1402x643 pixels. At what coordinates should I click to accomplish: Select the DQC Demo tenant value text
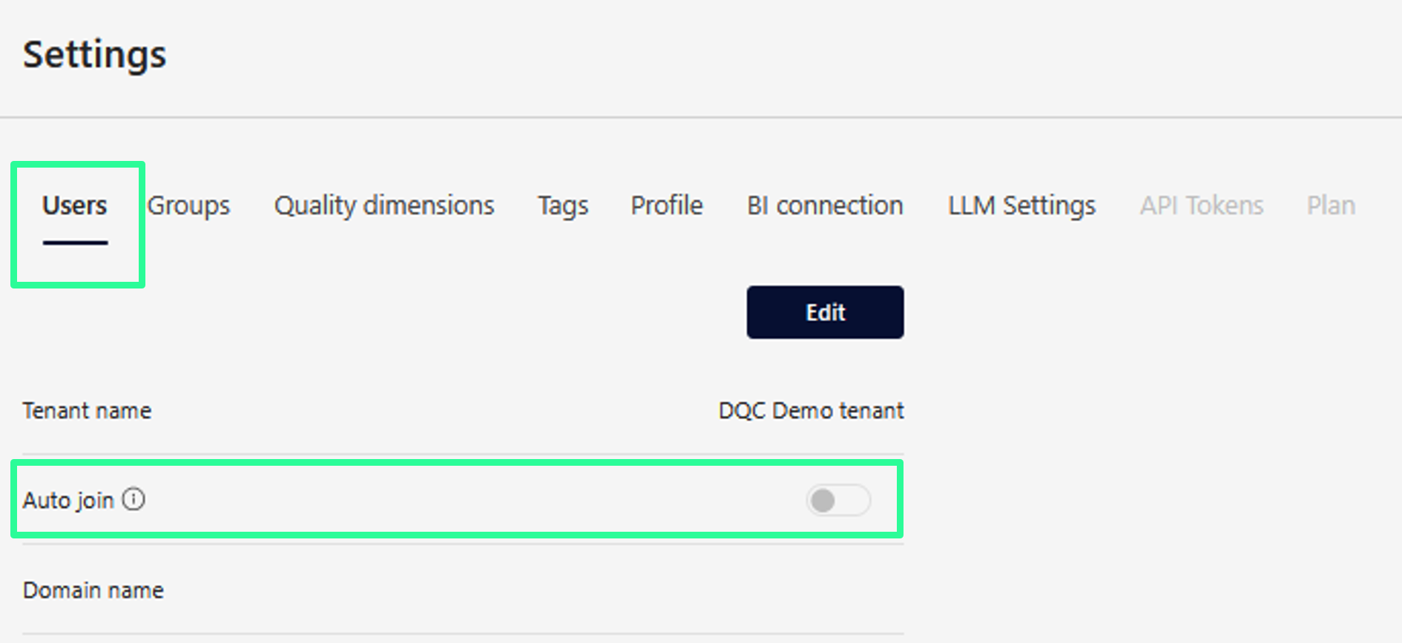811,411
